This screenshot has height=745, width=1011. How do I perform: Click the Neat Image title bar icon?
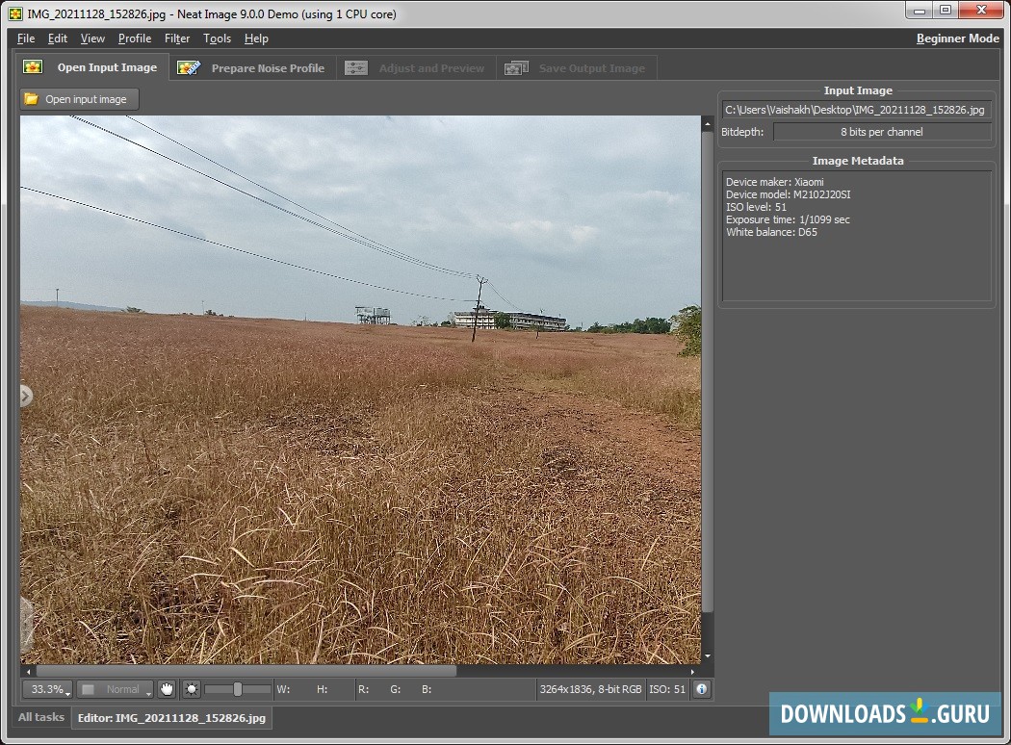15,13
